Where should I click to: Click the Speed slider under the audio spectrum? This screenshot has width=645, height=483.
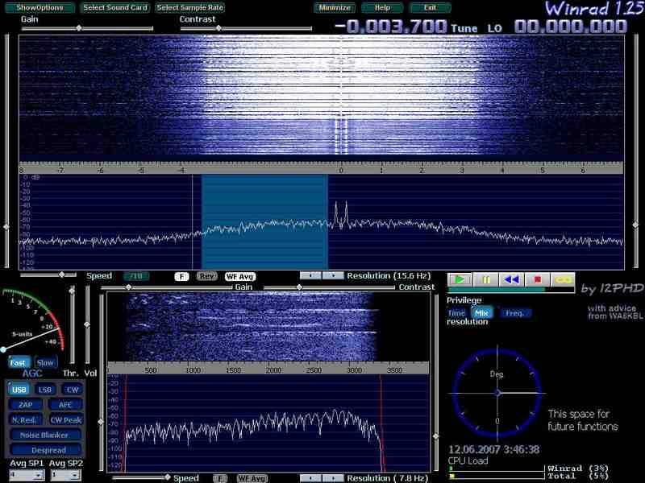[x=141, y=477]
